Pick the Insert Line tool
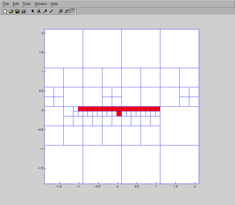This screenshot has height=205, width=235. [x=51, y=11]
